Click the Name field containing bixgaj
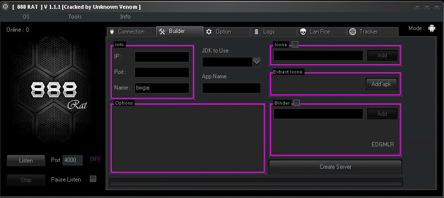444x198 pixels. [x=162, y=88]
